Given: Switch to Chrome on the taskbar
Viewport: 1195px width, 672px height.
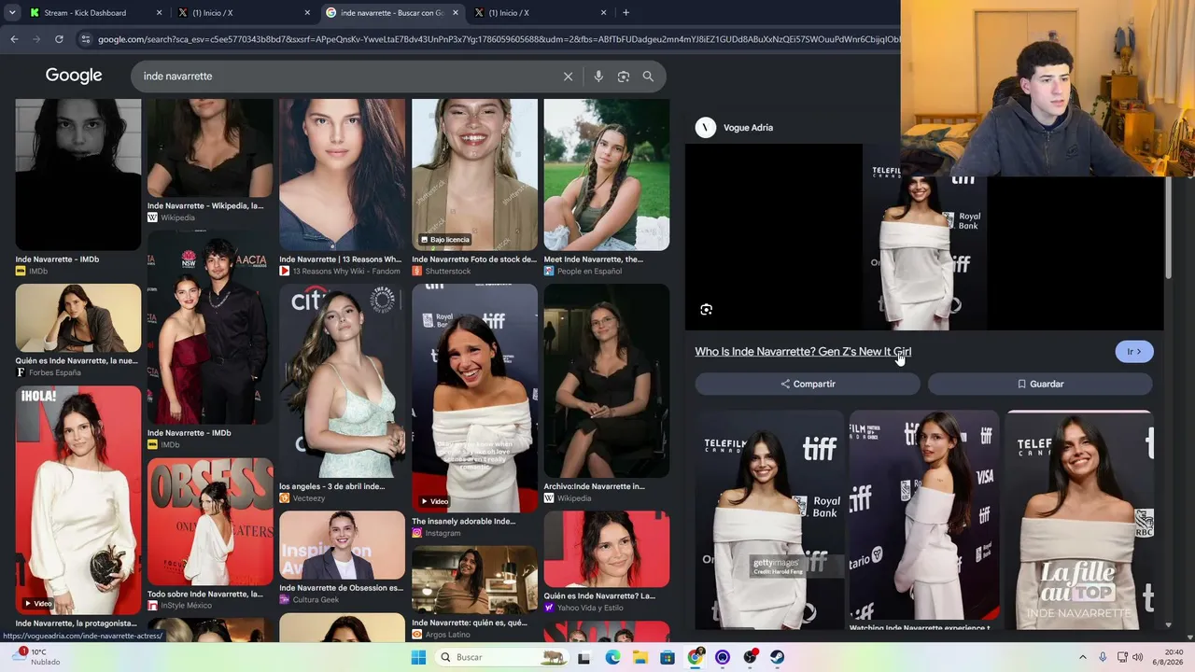Looking at the screenshot, I should point(696,657).
